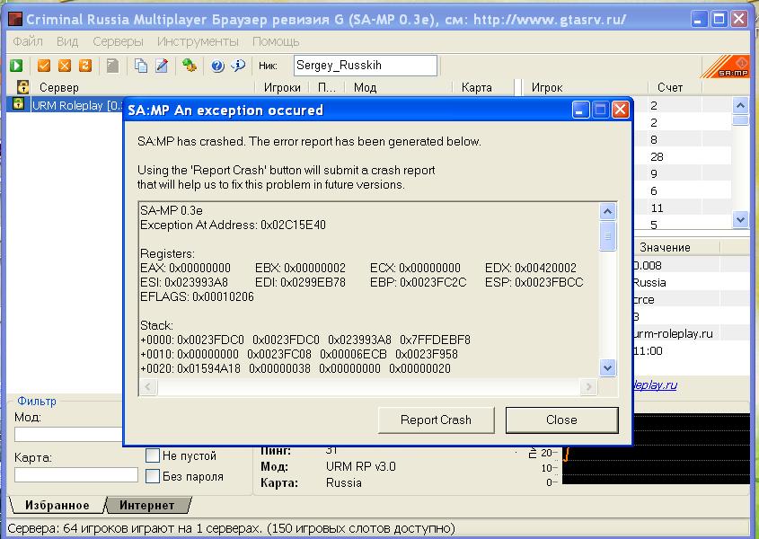Sort by the Сервер column header

144,88
